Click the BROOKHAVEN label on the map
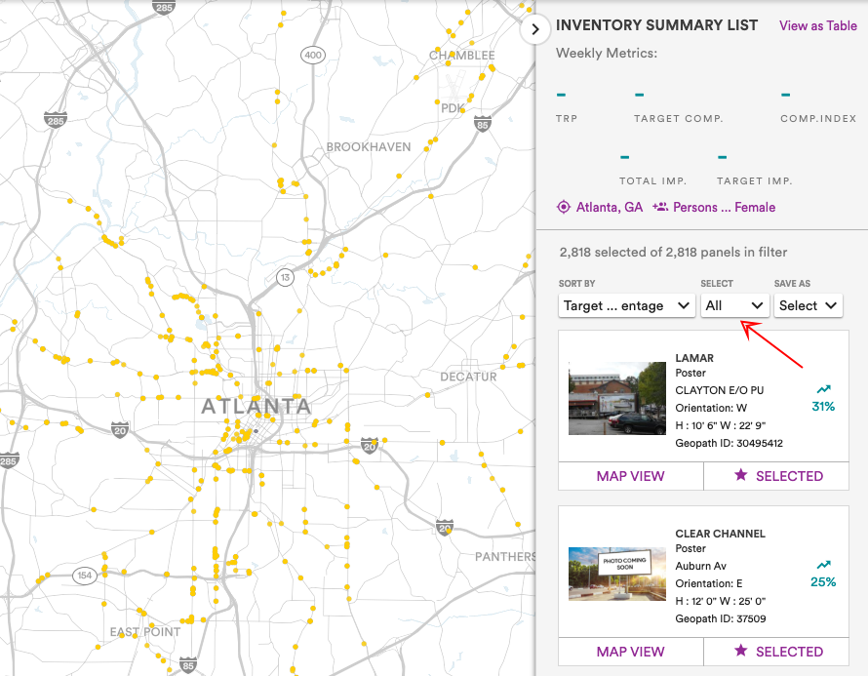Viewport: 868px width, 676px height. click(369, 147)
